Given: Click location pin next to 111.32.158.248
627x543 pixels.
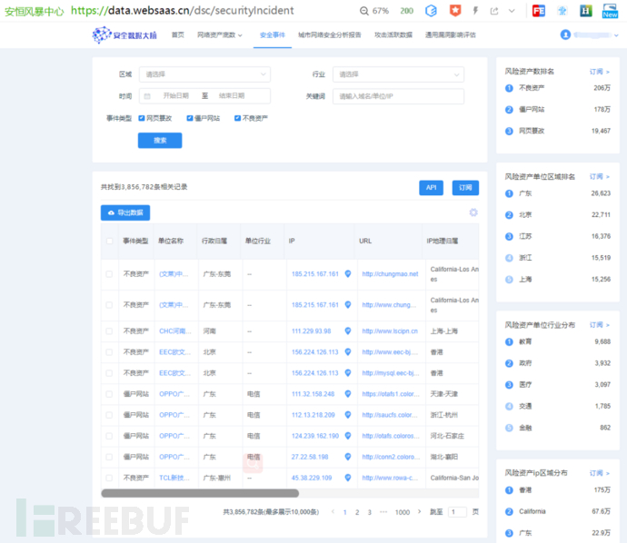Looking at the screenshot, I should point(348,394).
